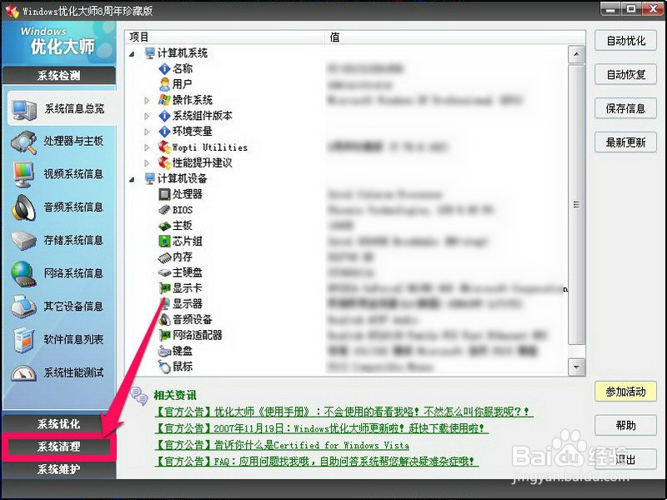Select the 计算机系统 tree row label

click(x=183, y=53)
